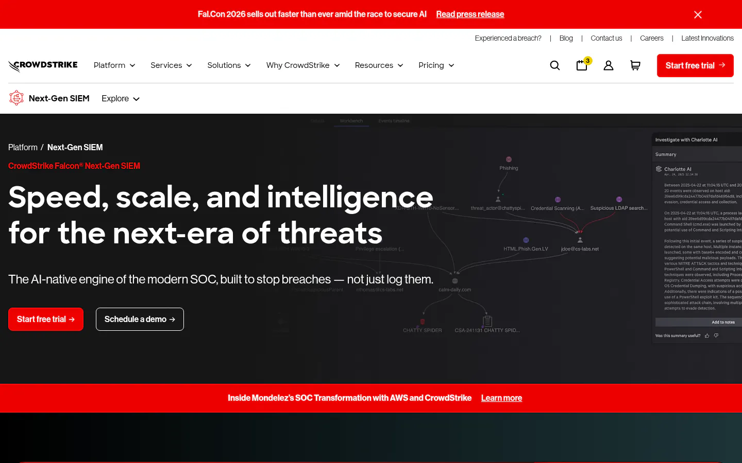Image resolution: width=742 pixels, height=463 pixels.
Task: Open the user account icon
Action: tap(609, 65)
